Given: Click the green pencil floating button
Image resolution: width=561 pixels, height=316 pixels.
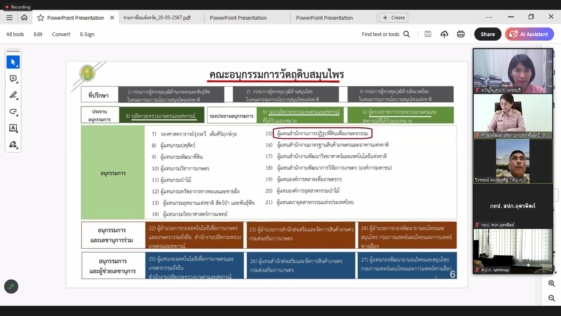Looking at the screenshot, I should (x=11, y=287).
